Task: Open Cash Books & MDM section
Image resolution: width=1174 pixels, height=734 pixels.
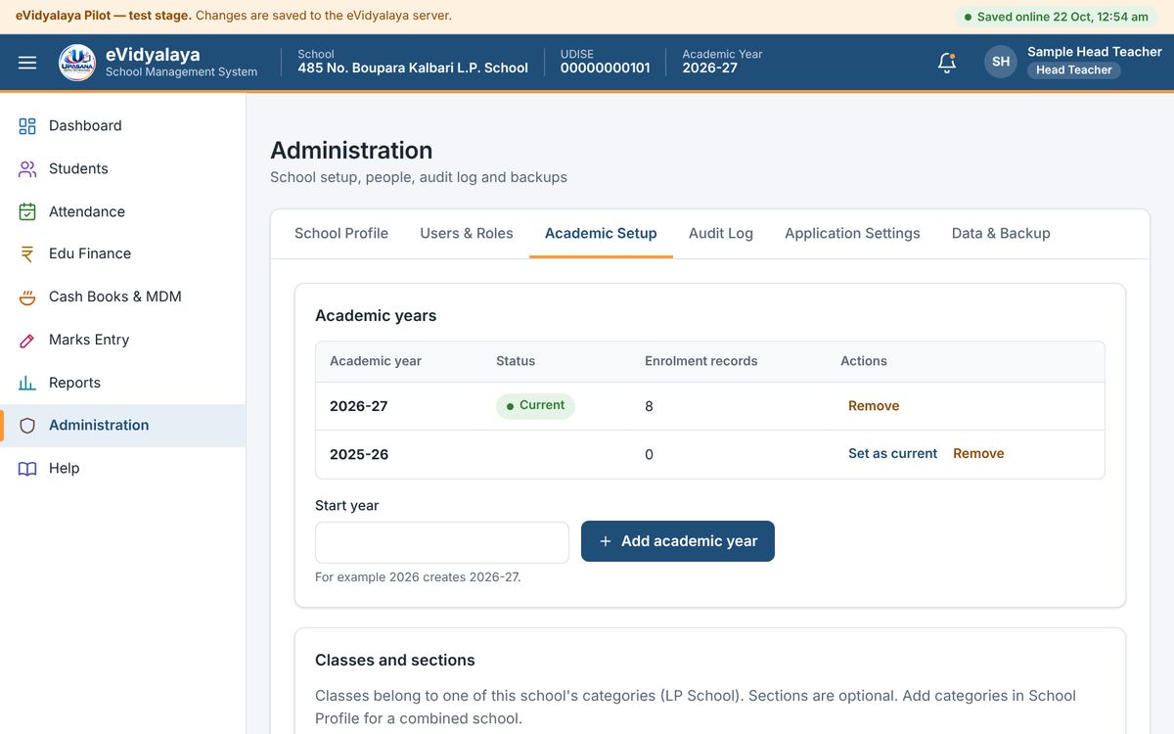Action: point(122,298)
